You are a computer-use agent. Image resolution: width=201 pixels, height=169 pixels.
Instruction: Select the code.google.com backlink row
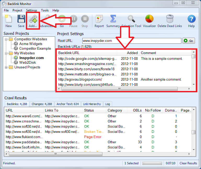[x=124, y=59]
